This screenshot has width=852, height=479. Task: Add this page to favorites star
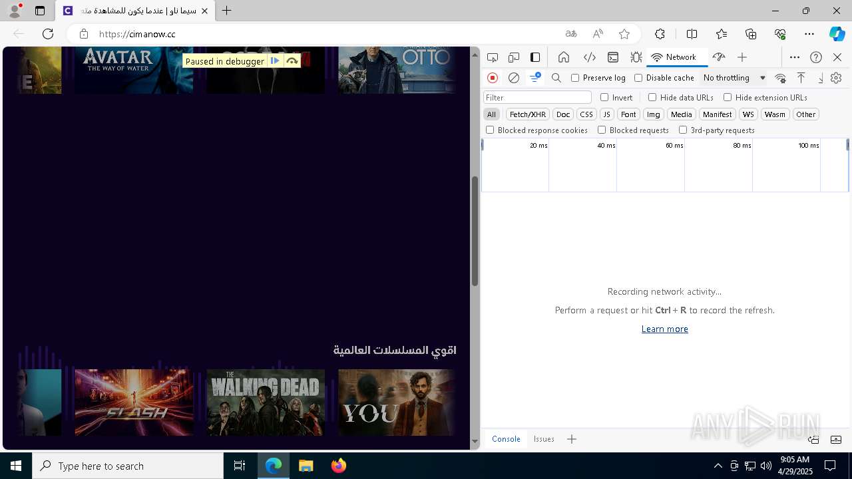point(624,34)
